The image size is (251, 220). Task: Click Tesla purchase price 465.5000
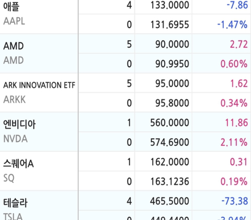[x=169, y=201]
